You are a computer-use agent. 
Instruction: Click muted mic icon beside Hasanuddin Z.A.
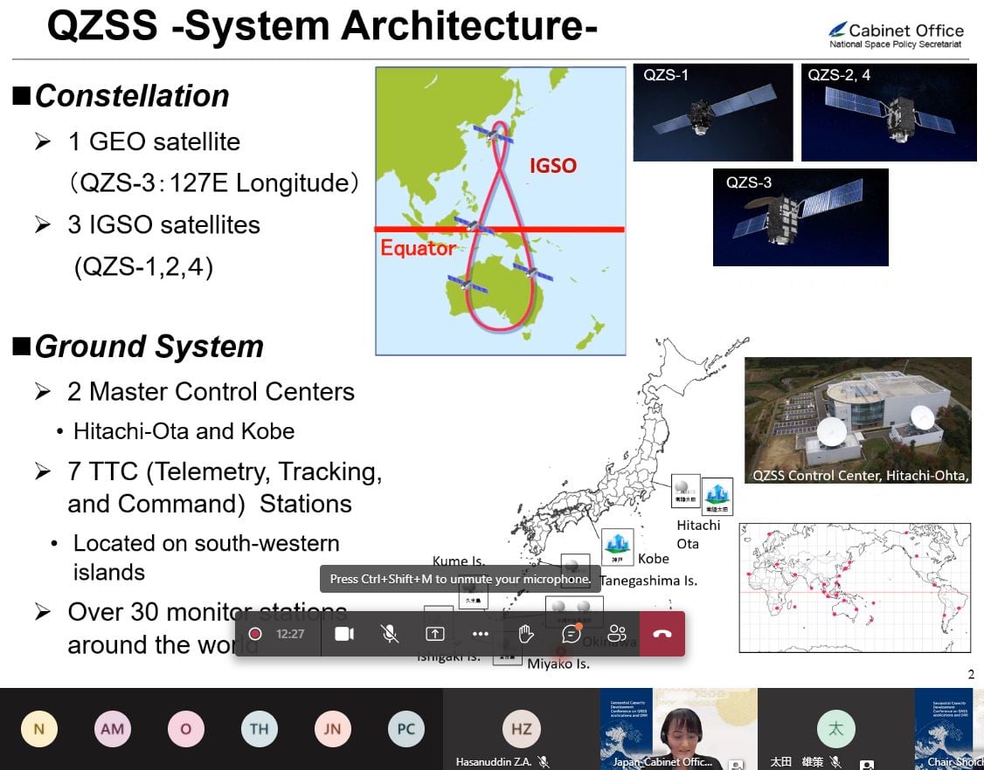click(x=544, y=762)
